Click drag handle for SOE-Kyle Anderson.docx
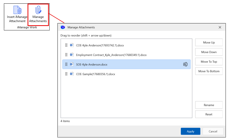Image resolution: width=230 pixels, height=139 pixels. coord(66,64)
